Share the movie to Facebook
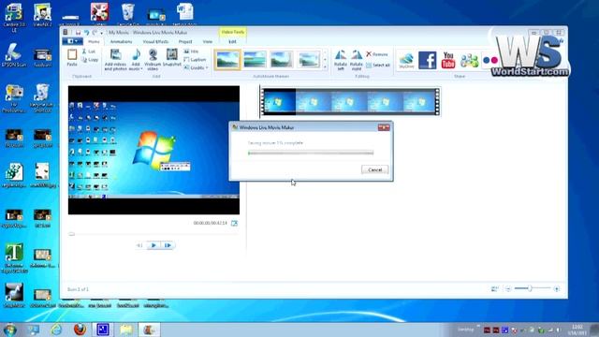 coord(428,60)
